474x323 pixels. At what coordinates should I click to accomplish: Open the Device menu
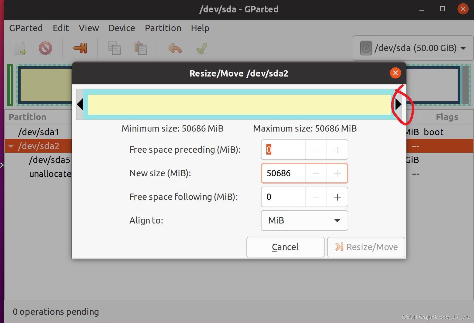tap(122, 28)
